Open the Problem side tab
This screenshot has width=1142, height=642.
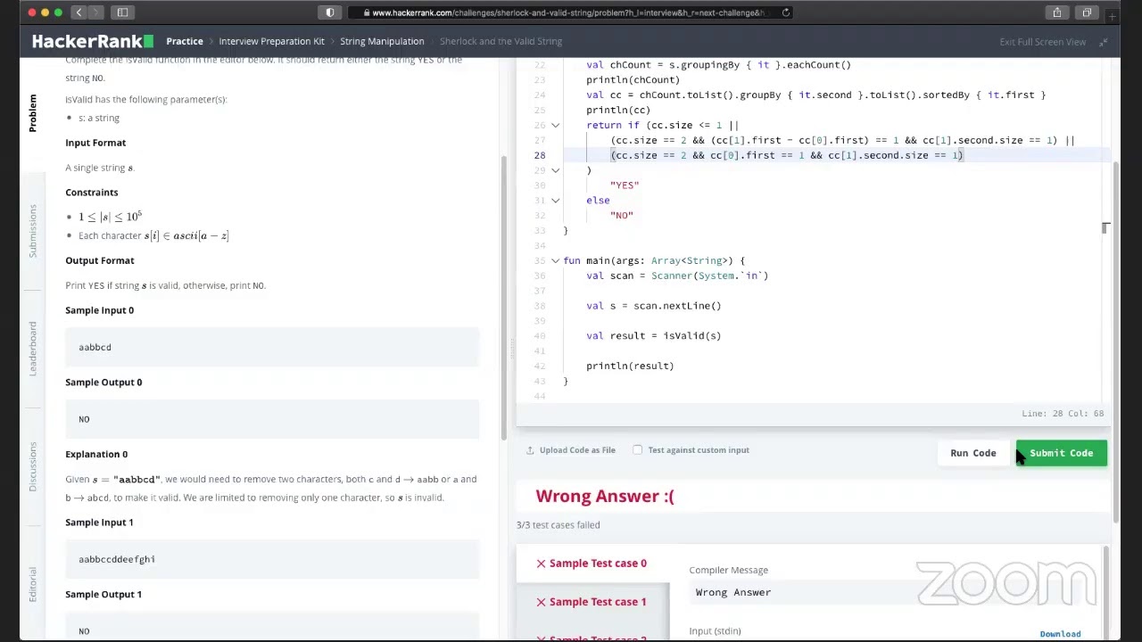tap(32, 113)
